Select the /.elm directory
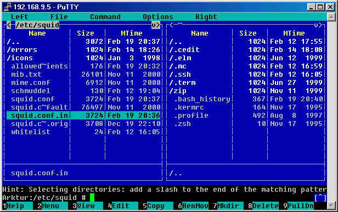The image size is (338, 212). [x=246, y=58]
